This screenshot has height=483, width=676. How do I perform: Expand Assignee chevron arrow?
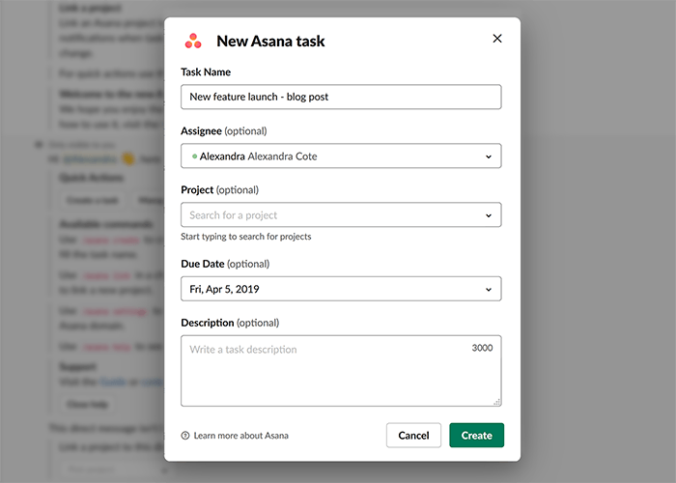(x=489, y=156)
